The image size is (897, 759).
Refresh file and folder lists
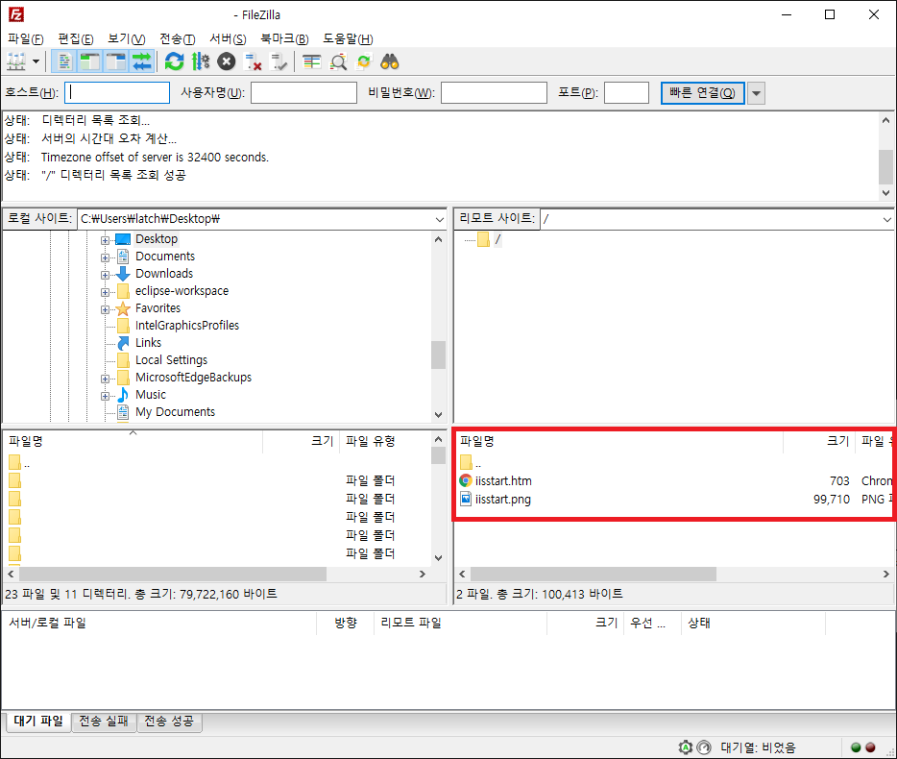click(x=174, y=61)
